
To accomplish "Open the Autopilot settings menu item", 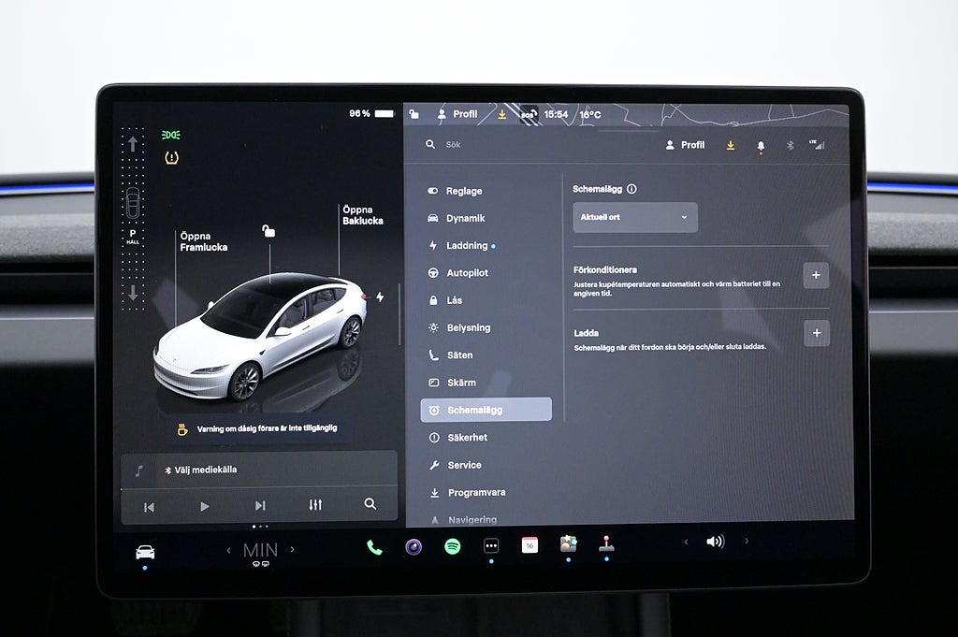I will coord(467,273).
